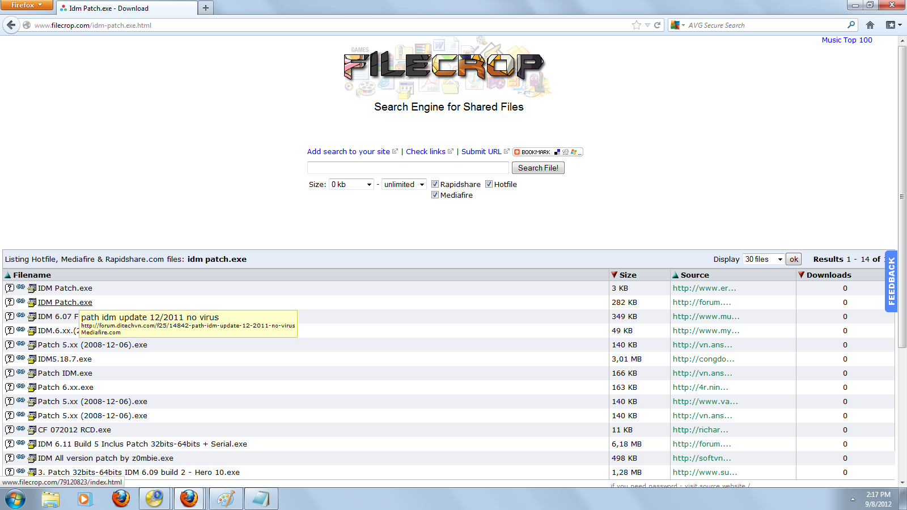This screenshot has width=907, height=510.
Task: Click the browser URL address bar
Action: pos(332,25)
